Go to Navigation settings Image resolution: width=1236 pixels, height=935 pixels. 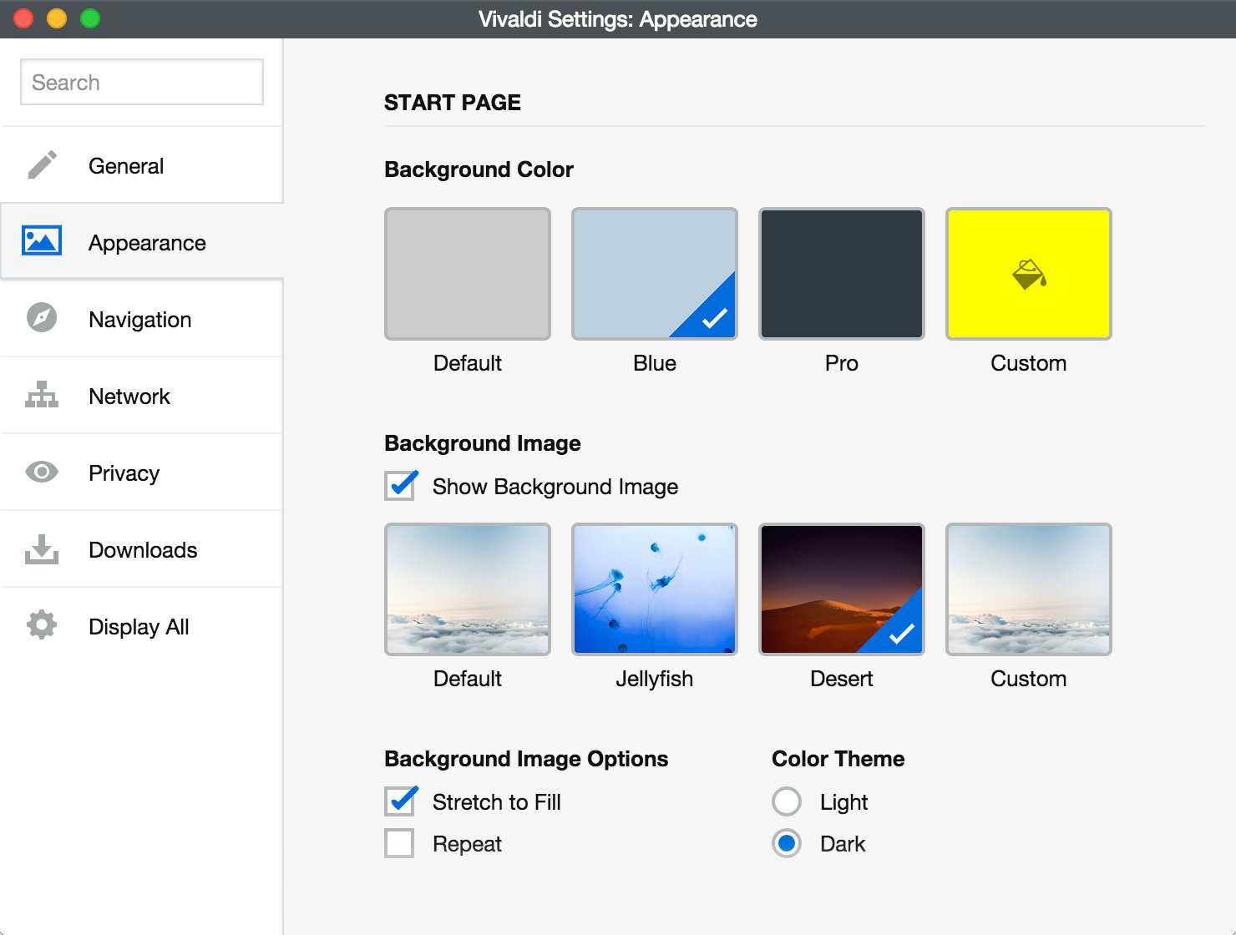(x=142, y=319)
